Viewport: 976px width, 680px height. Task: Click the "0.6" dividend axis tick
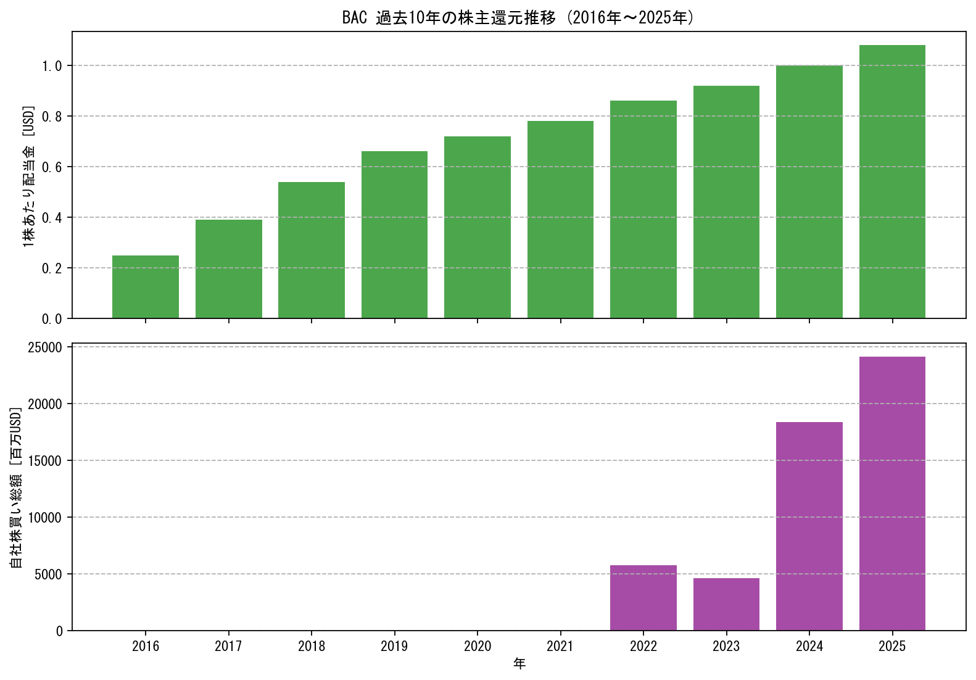tap(52, 167)
